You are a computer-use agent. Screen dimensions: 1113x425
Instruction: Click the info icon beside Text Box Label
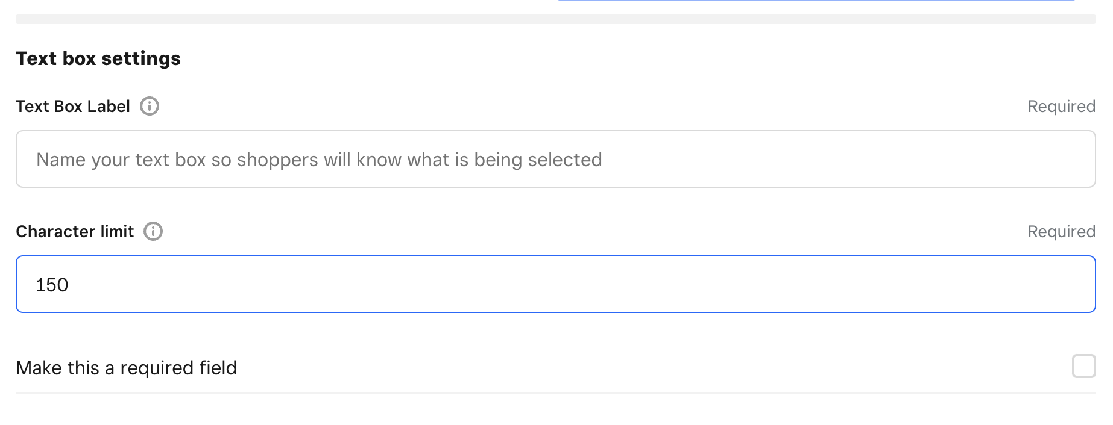[150, 106]
